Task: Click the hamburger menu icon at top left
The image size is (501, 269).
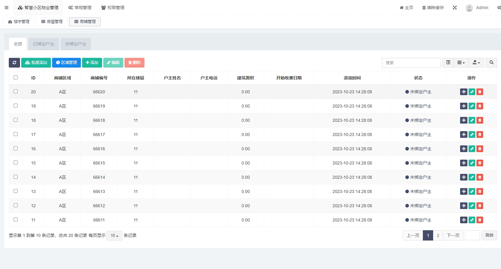Action: point(6,8)
